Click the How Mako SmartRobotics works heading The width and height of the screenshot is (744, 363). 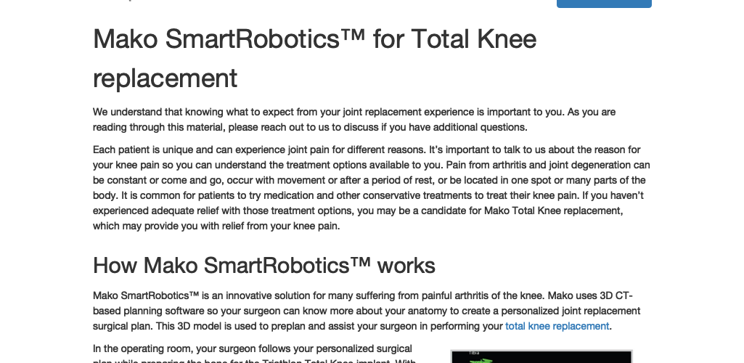click(263, 265)
